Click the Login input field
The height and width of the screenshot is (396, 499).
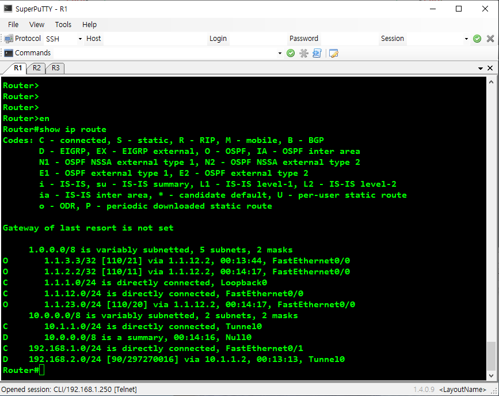(257, 39)
